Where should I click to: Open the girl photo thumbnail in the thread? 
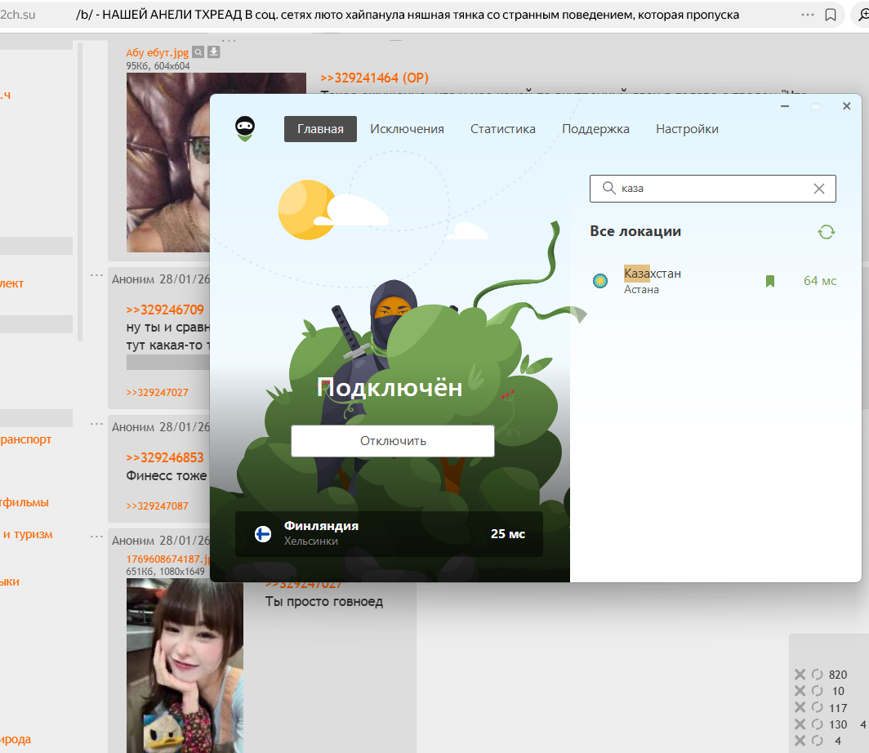[185, 666]
